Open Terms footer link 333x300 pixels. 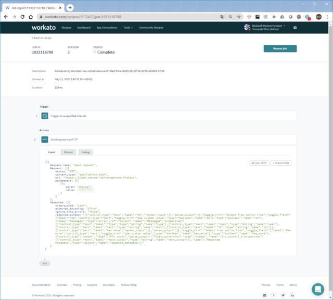tap(280, 285)
